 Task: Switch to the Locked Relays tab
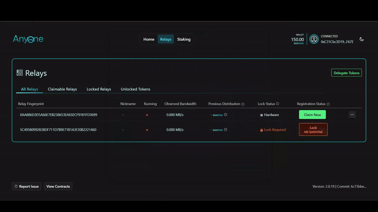pyautogui.click(x=99, y=89)
